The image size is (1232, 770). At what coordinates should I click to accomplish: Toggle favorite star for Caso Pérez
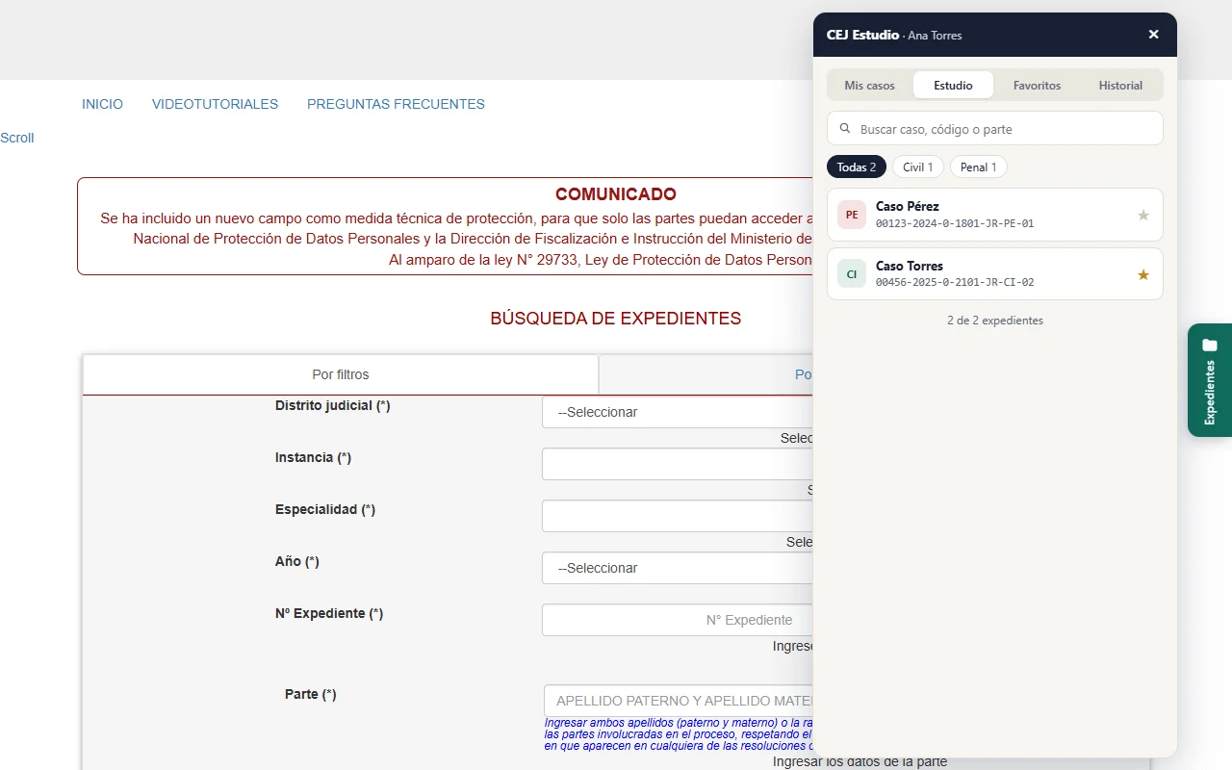pos(1143,215)
